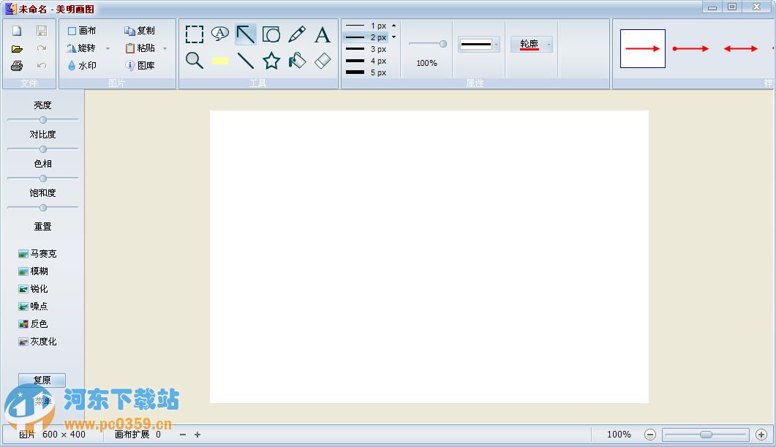Screen dimensions: 776x447
Task: Click the 亮度 brightness slider
Action: tap(43, 120)
